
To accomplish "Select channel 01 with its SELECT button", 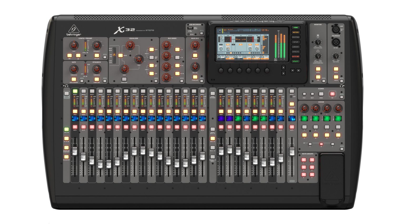I will click(75, 91).
